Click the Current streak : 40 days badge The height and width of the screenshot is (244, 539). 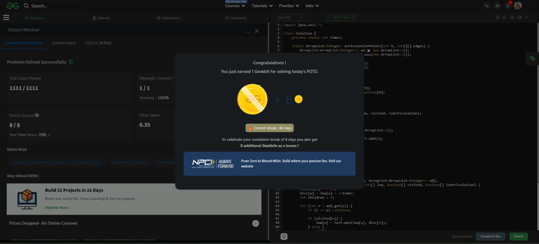(269, 128)
